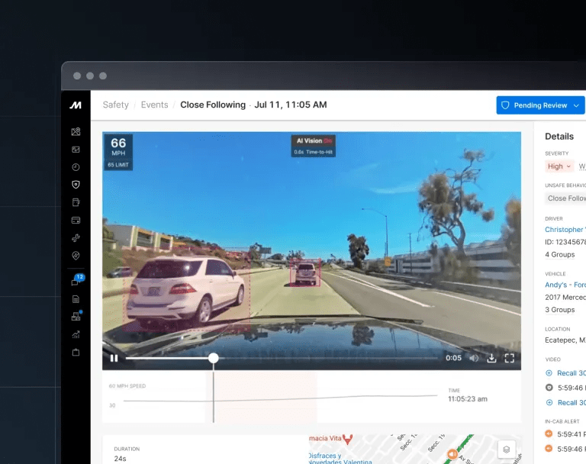Screen dimensions: 586x464
Task: Expand the High severity dropdown
Action: click(x=559, y=166)
